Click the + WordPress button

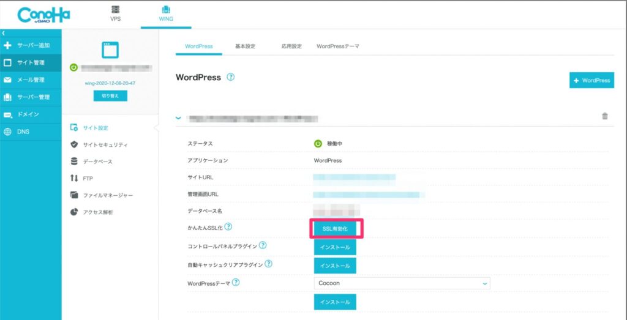coord(592,80)
